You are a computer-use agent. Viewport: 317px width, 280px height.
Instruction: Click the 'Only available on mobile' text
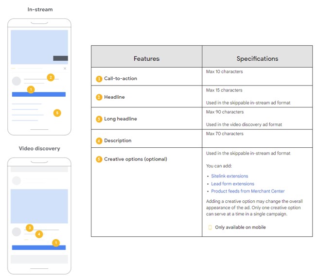tap(240, 227)
